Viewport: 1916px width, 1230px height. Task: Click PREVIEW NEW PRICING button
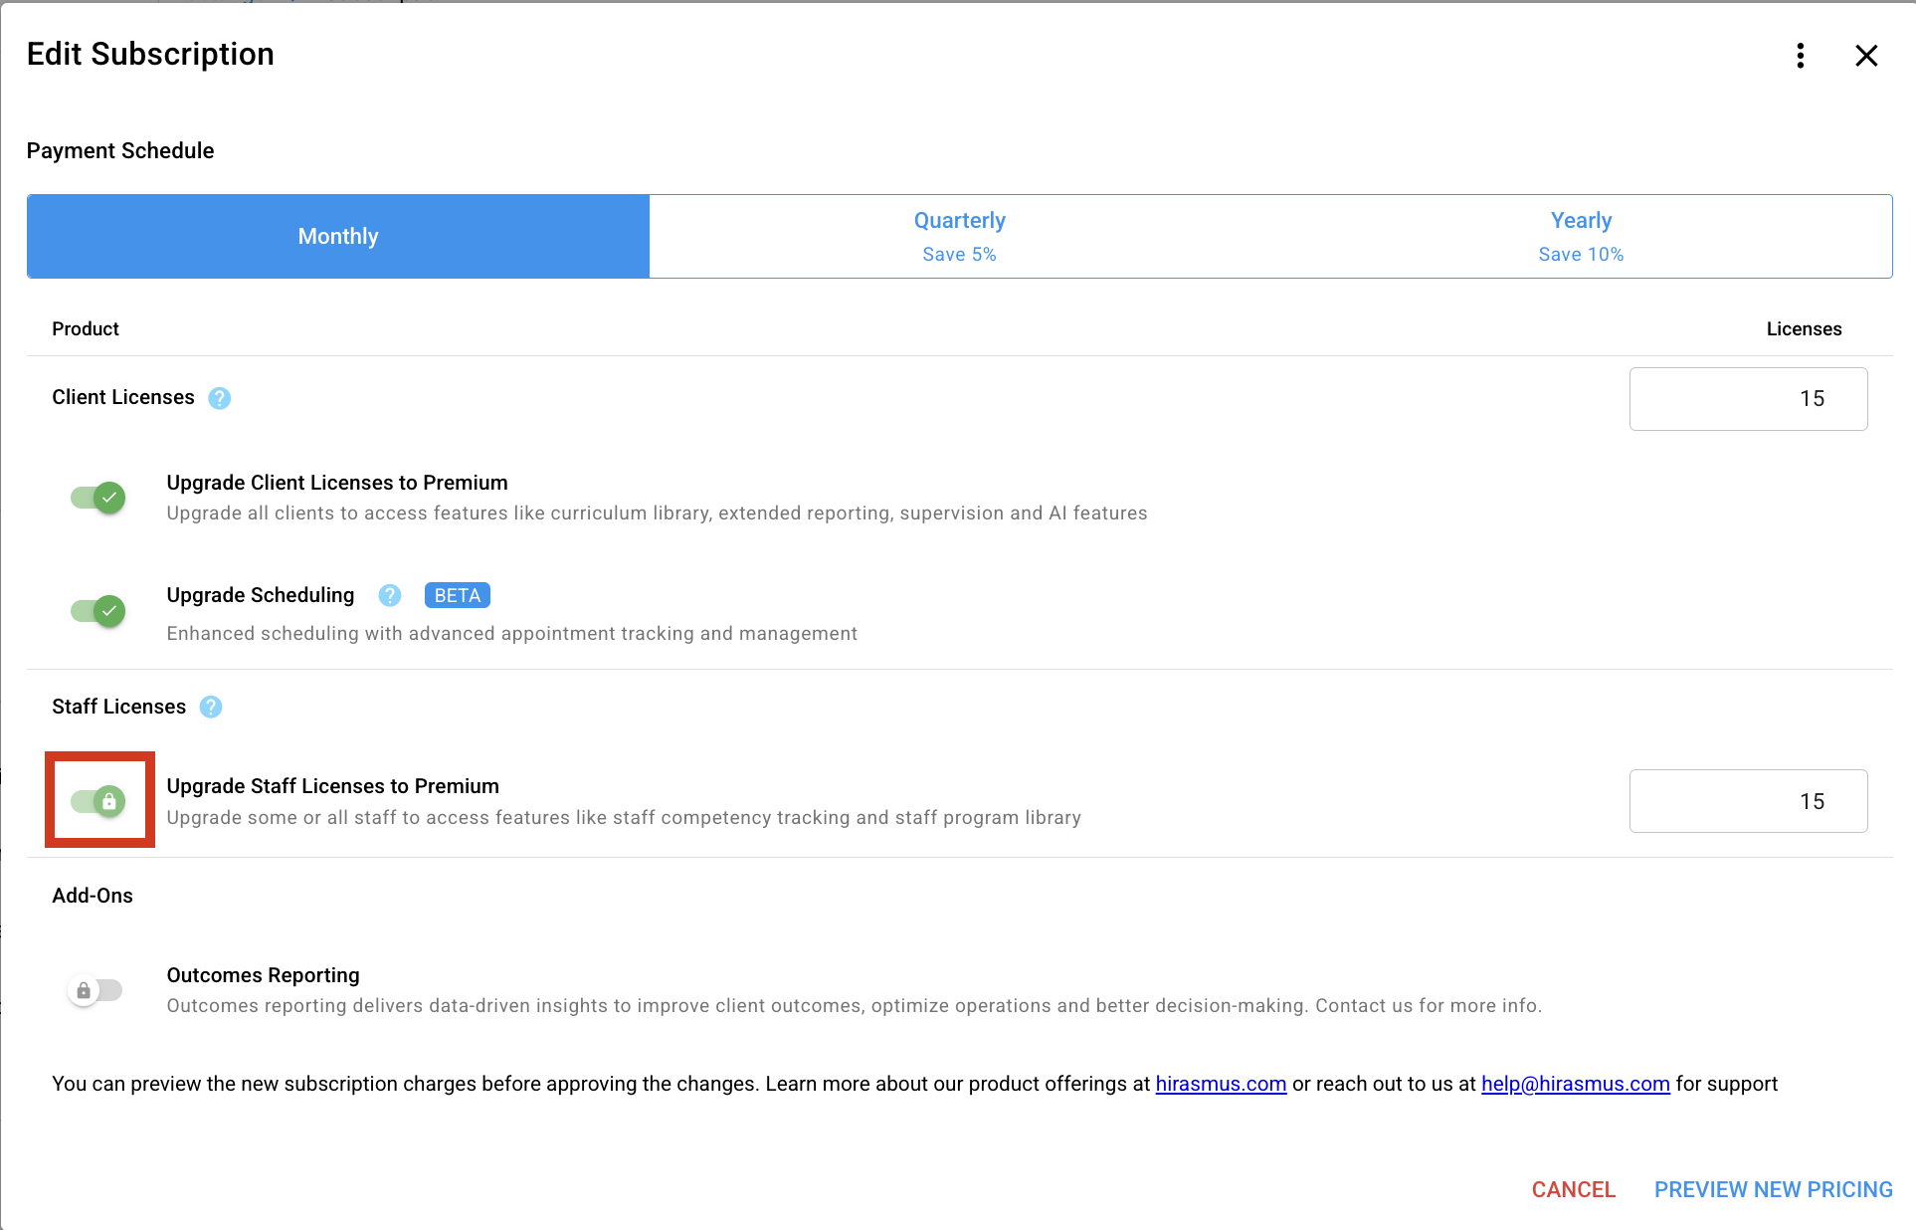[1773, 1189]
